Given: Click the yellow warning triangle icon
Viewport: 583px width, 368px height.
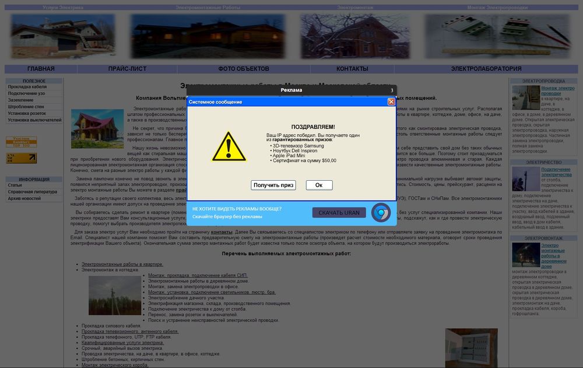Looking at the screenshot, I should pos(229,146).
